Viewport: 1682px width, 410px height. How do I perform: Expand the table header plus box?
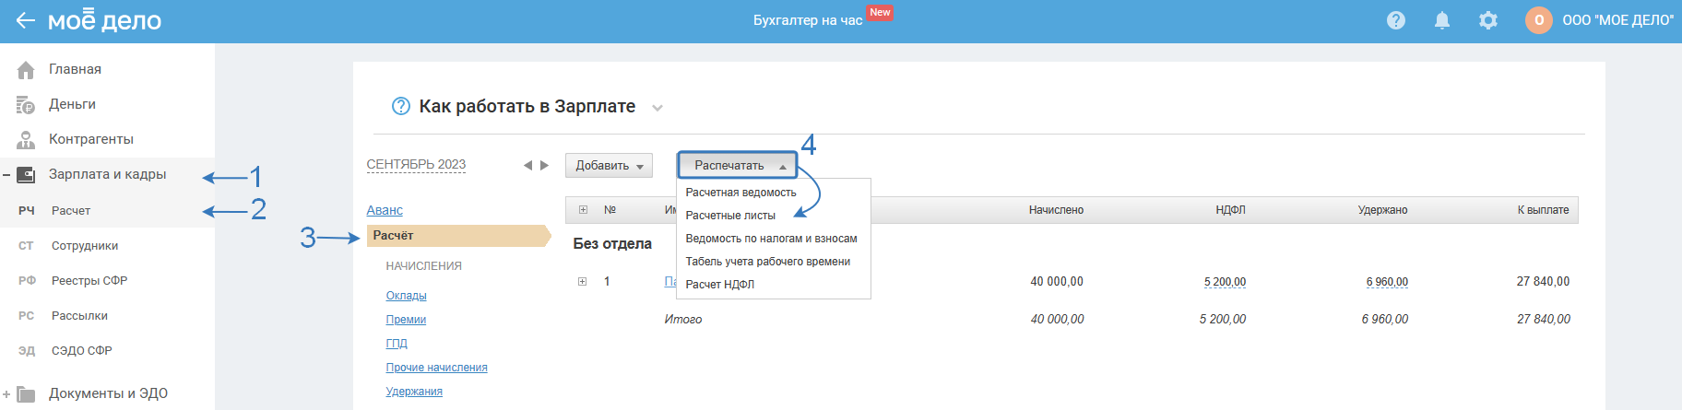click(583, 210)
